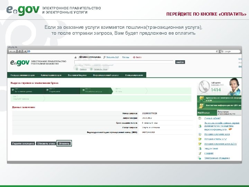Image resolution: width=249 pixels, height=187 pixels.
Task: Focus the portal search text field
Action: tap(124, 62)
